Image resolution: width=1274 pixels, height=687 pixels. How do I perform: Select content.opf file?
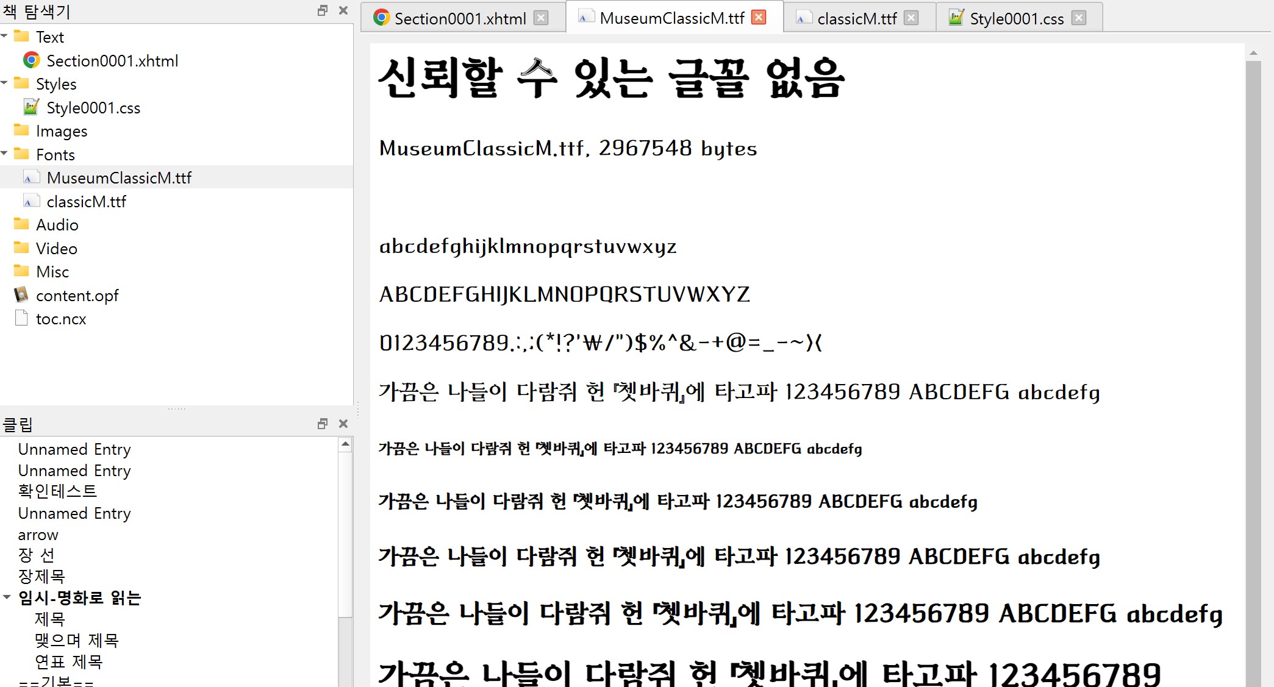pyautogui.click(x=77, y=296)
